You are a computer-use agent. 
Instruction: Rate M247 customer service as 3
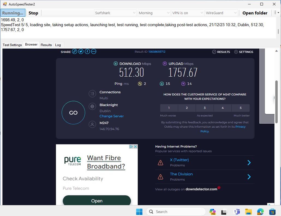point(205,108)
